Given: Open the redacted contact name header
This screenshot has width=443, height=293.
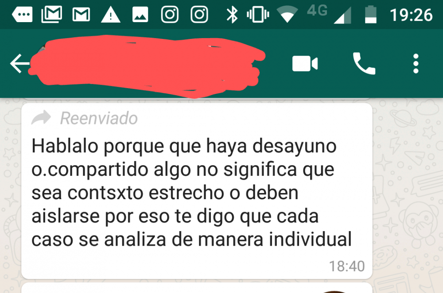Looking at the screenshot, I should (x=147, y=66).
